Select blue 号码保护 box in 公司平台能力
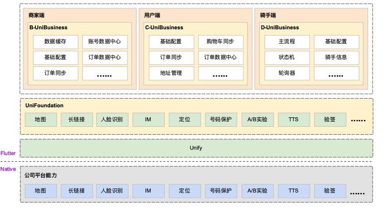 (221, 191)
